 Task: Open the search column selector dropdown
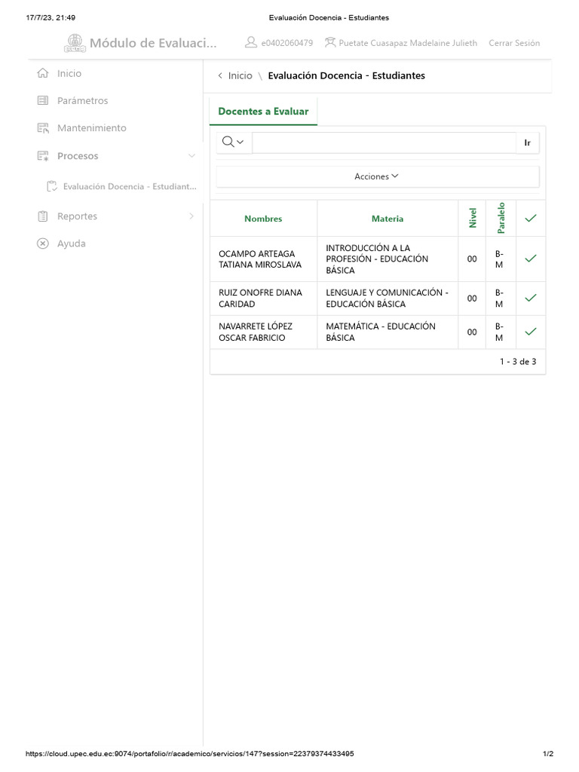[x=234, y=142]
